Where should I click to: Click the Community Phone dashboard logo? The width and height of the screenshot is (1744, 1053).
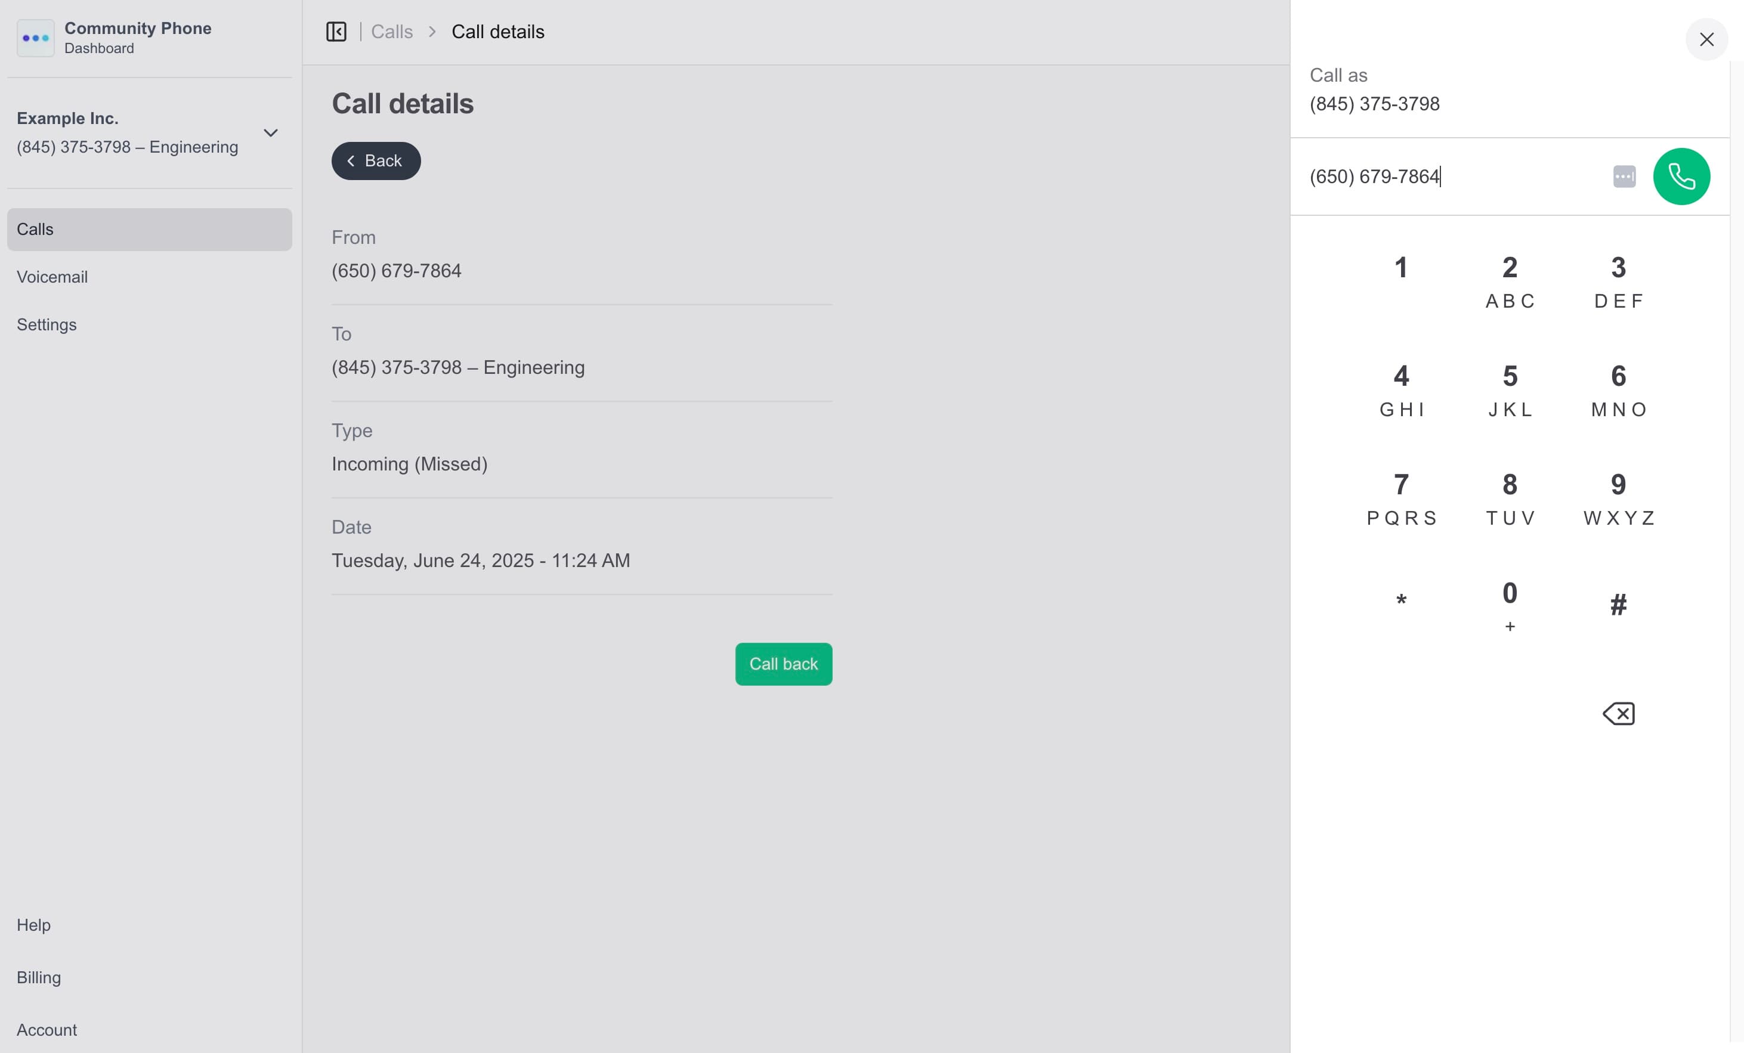35,38
